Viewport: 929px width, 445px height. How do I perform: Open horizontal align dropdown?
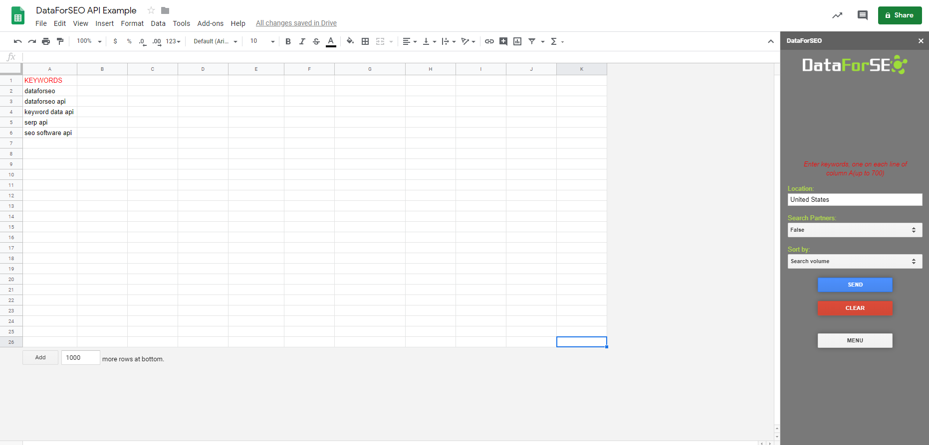(x=410, y=41)
